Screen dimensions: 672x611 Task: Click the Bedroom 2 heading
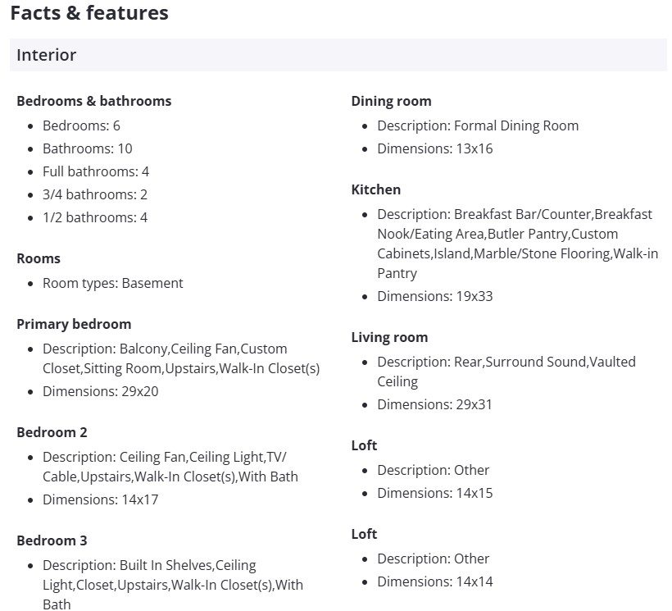tap(52, 432)
